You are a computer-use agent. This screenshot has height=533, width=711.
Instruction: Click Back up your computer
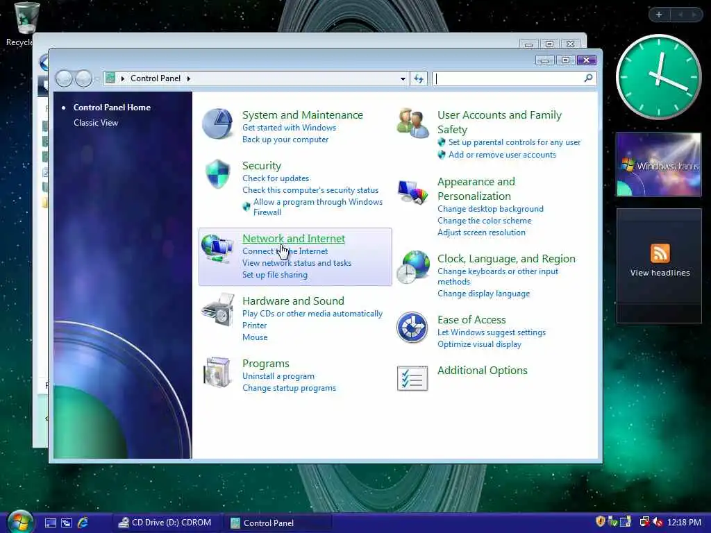pos(285,139)
